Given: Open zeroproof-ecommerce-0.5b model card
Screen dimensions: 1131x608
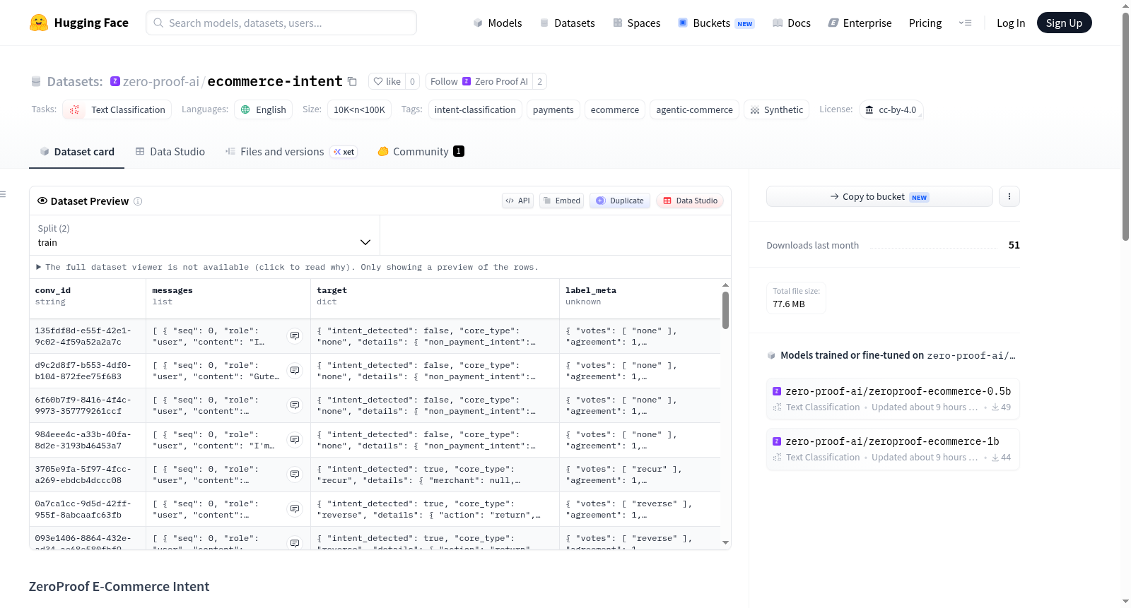Looking at the screenshot, I should [x=893, y=398].
